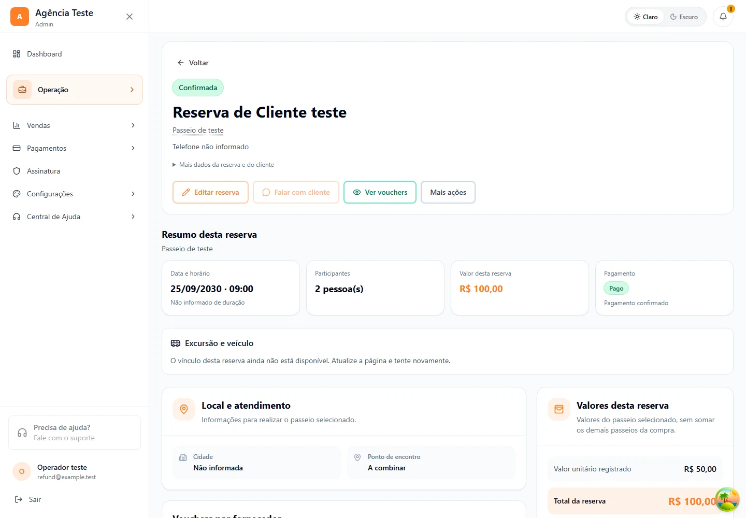Open the Mais ações button
The height and width of the screenshot is (518, 746).
coord(448,192)
